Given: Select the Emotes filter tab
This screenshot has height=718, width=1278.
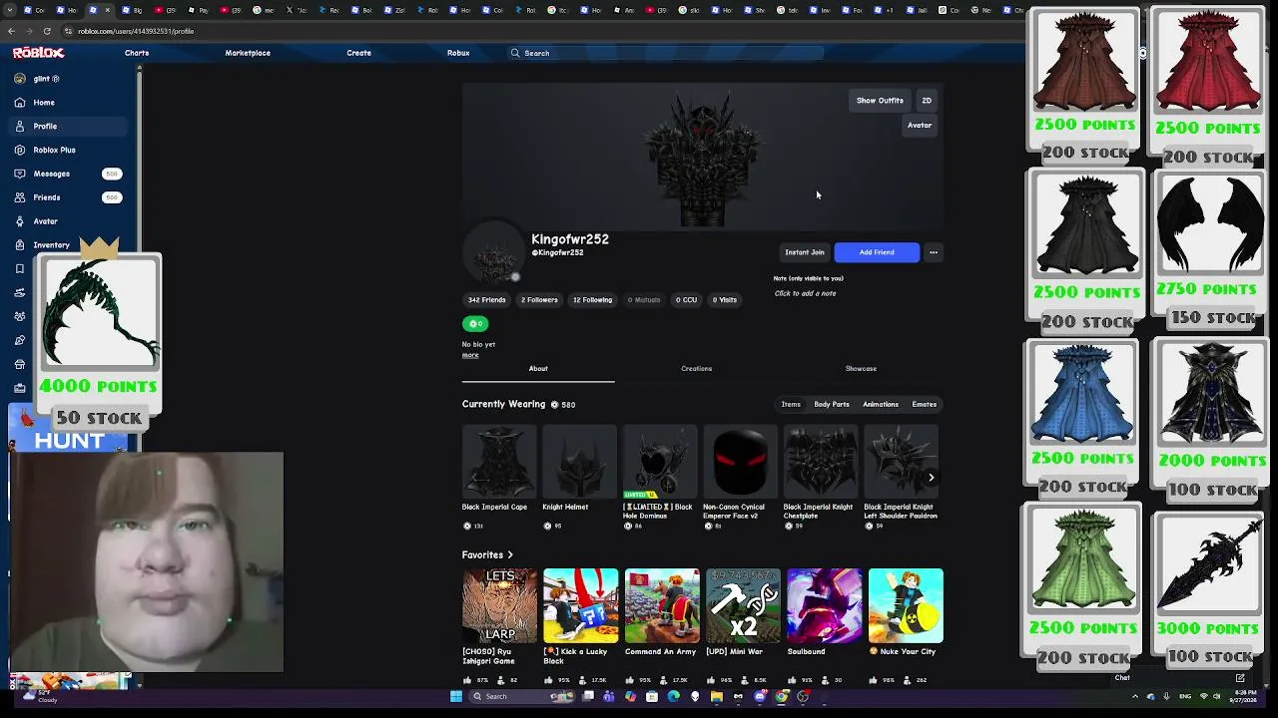Looking at the screenshot, I should 925,405.
